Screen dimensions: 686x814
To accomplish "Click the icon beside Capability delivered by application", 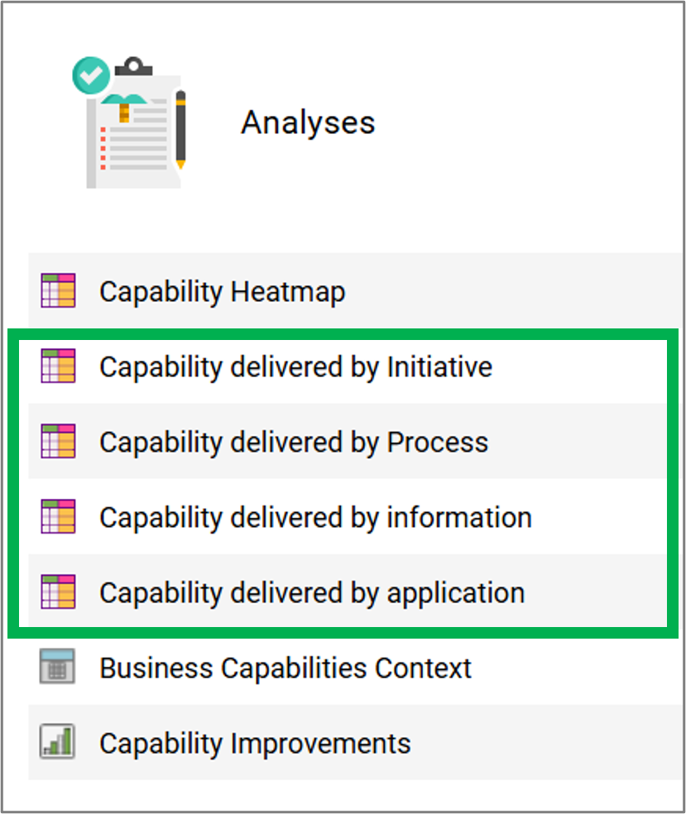I will (58, 591).
